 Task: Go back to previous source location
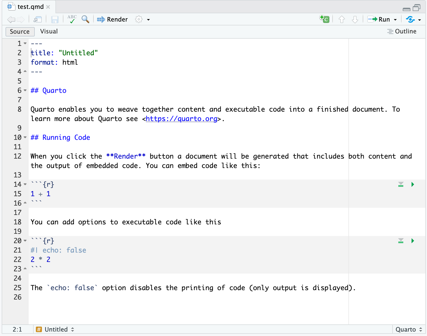tap(11, 19)
